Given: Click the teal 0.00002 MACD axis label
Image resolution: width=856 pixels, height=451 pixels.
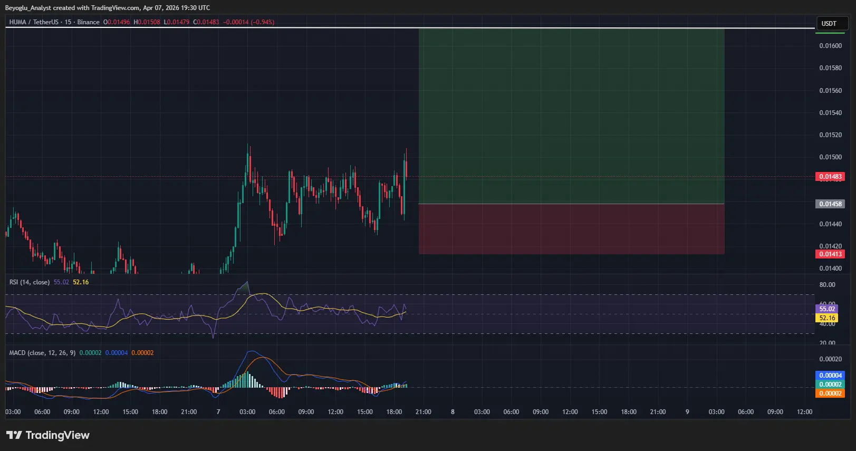Looking at the screenshot, I should (830, 385).
